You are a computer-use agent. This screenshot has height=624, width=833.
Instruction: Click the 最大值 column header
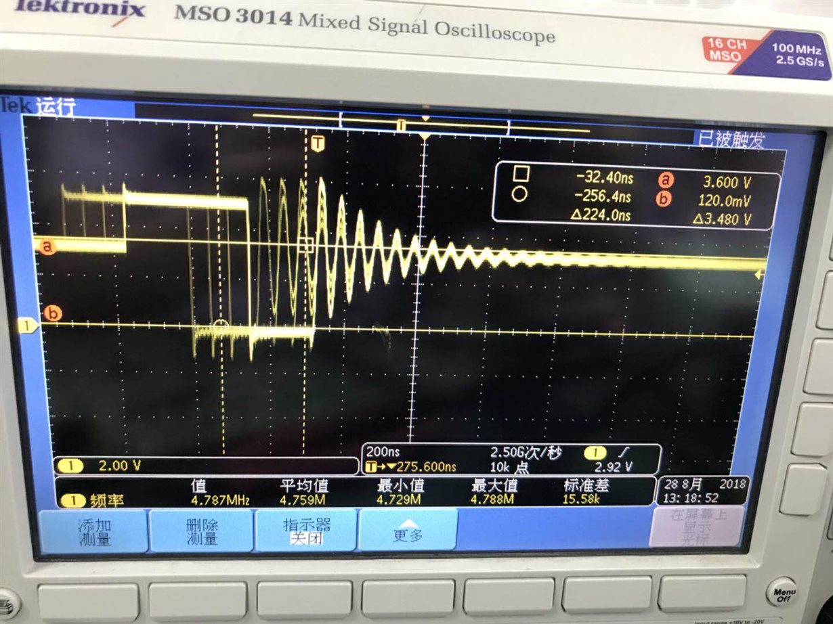[x=494, y=485]
